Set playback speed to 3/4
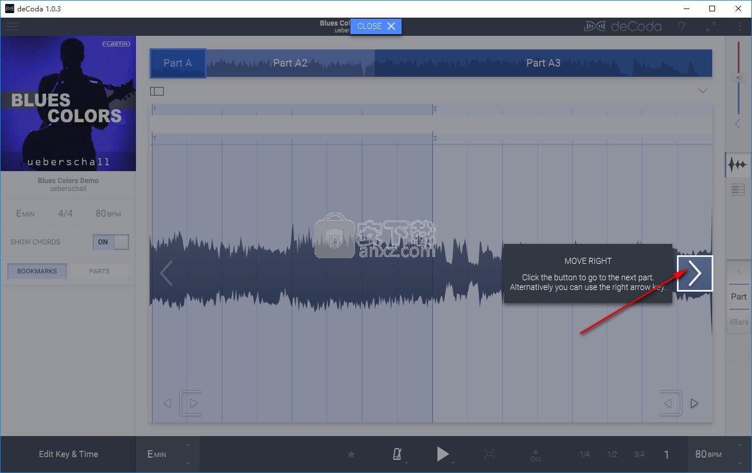This screenshot has width=752, height=473. click(x=639, y=454)
